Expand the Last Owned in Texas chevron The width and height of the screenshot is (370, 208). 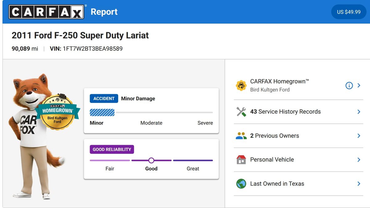click(x=359, y=184)
